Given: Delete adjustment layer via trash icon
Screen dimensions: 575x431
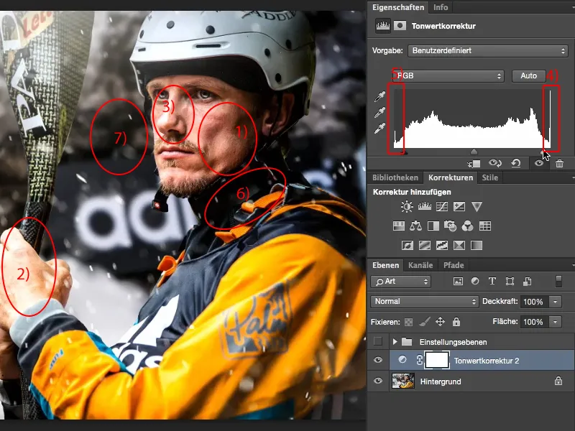Looking at the screenshot, I should pyautogui.click(x=559, y=164).
